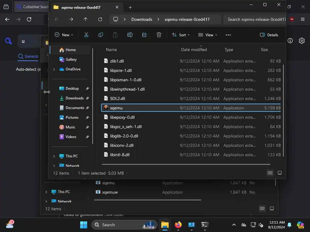Click the PC monitor icon in address bar

pos(115,19)
